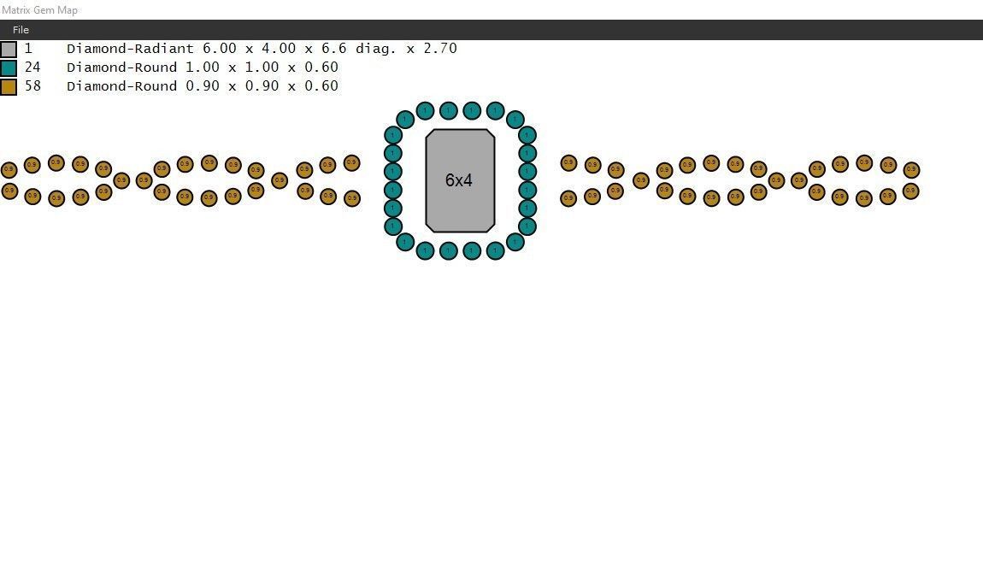
Task: Click the gray Diamond-Radiant legend swatch
Action: pos(9,50)
